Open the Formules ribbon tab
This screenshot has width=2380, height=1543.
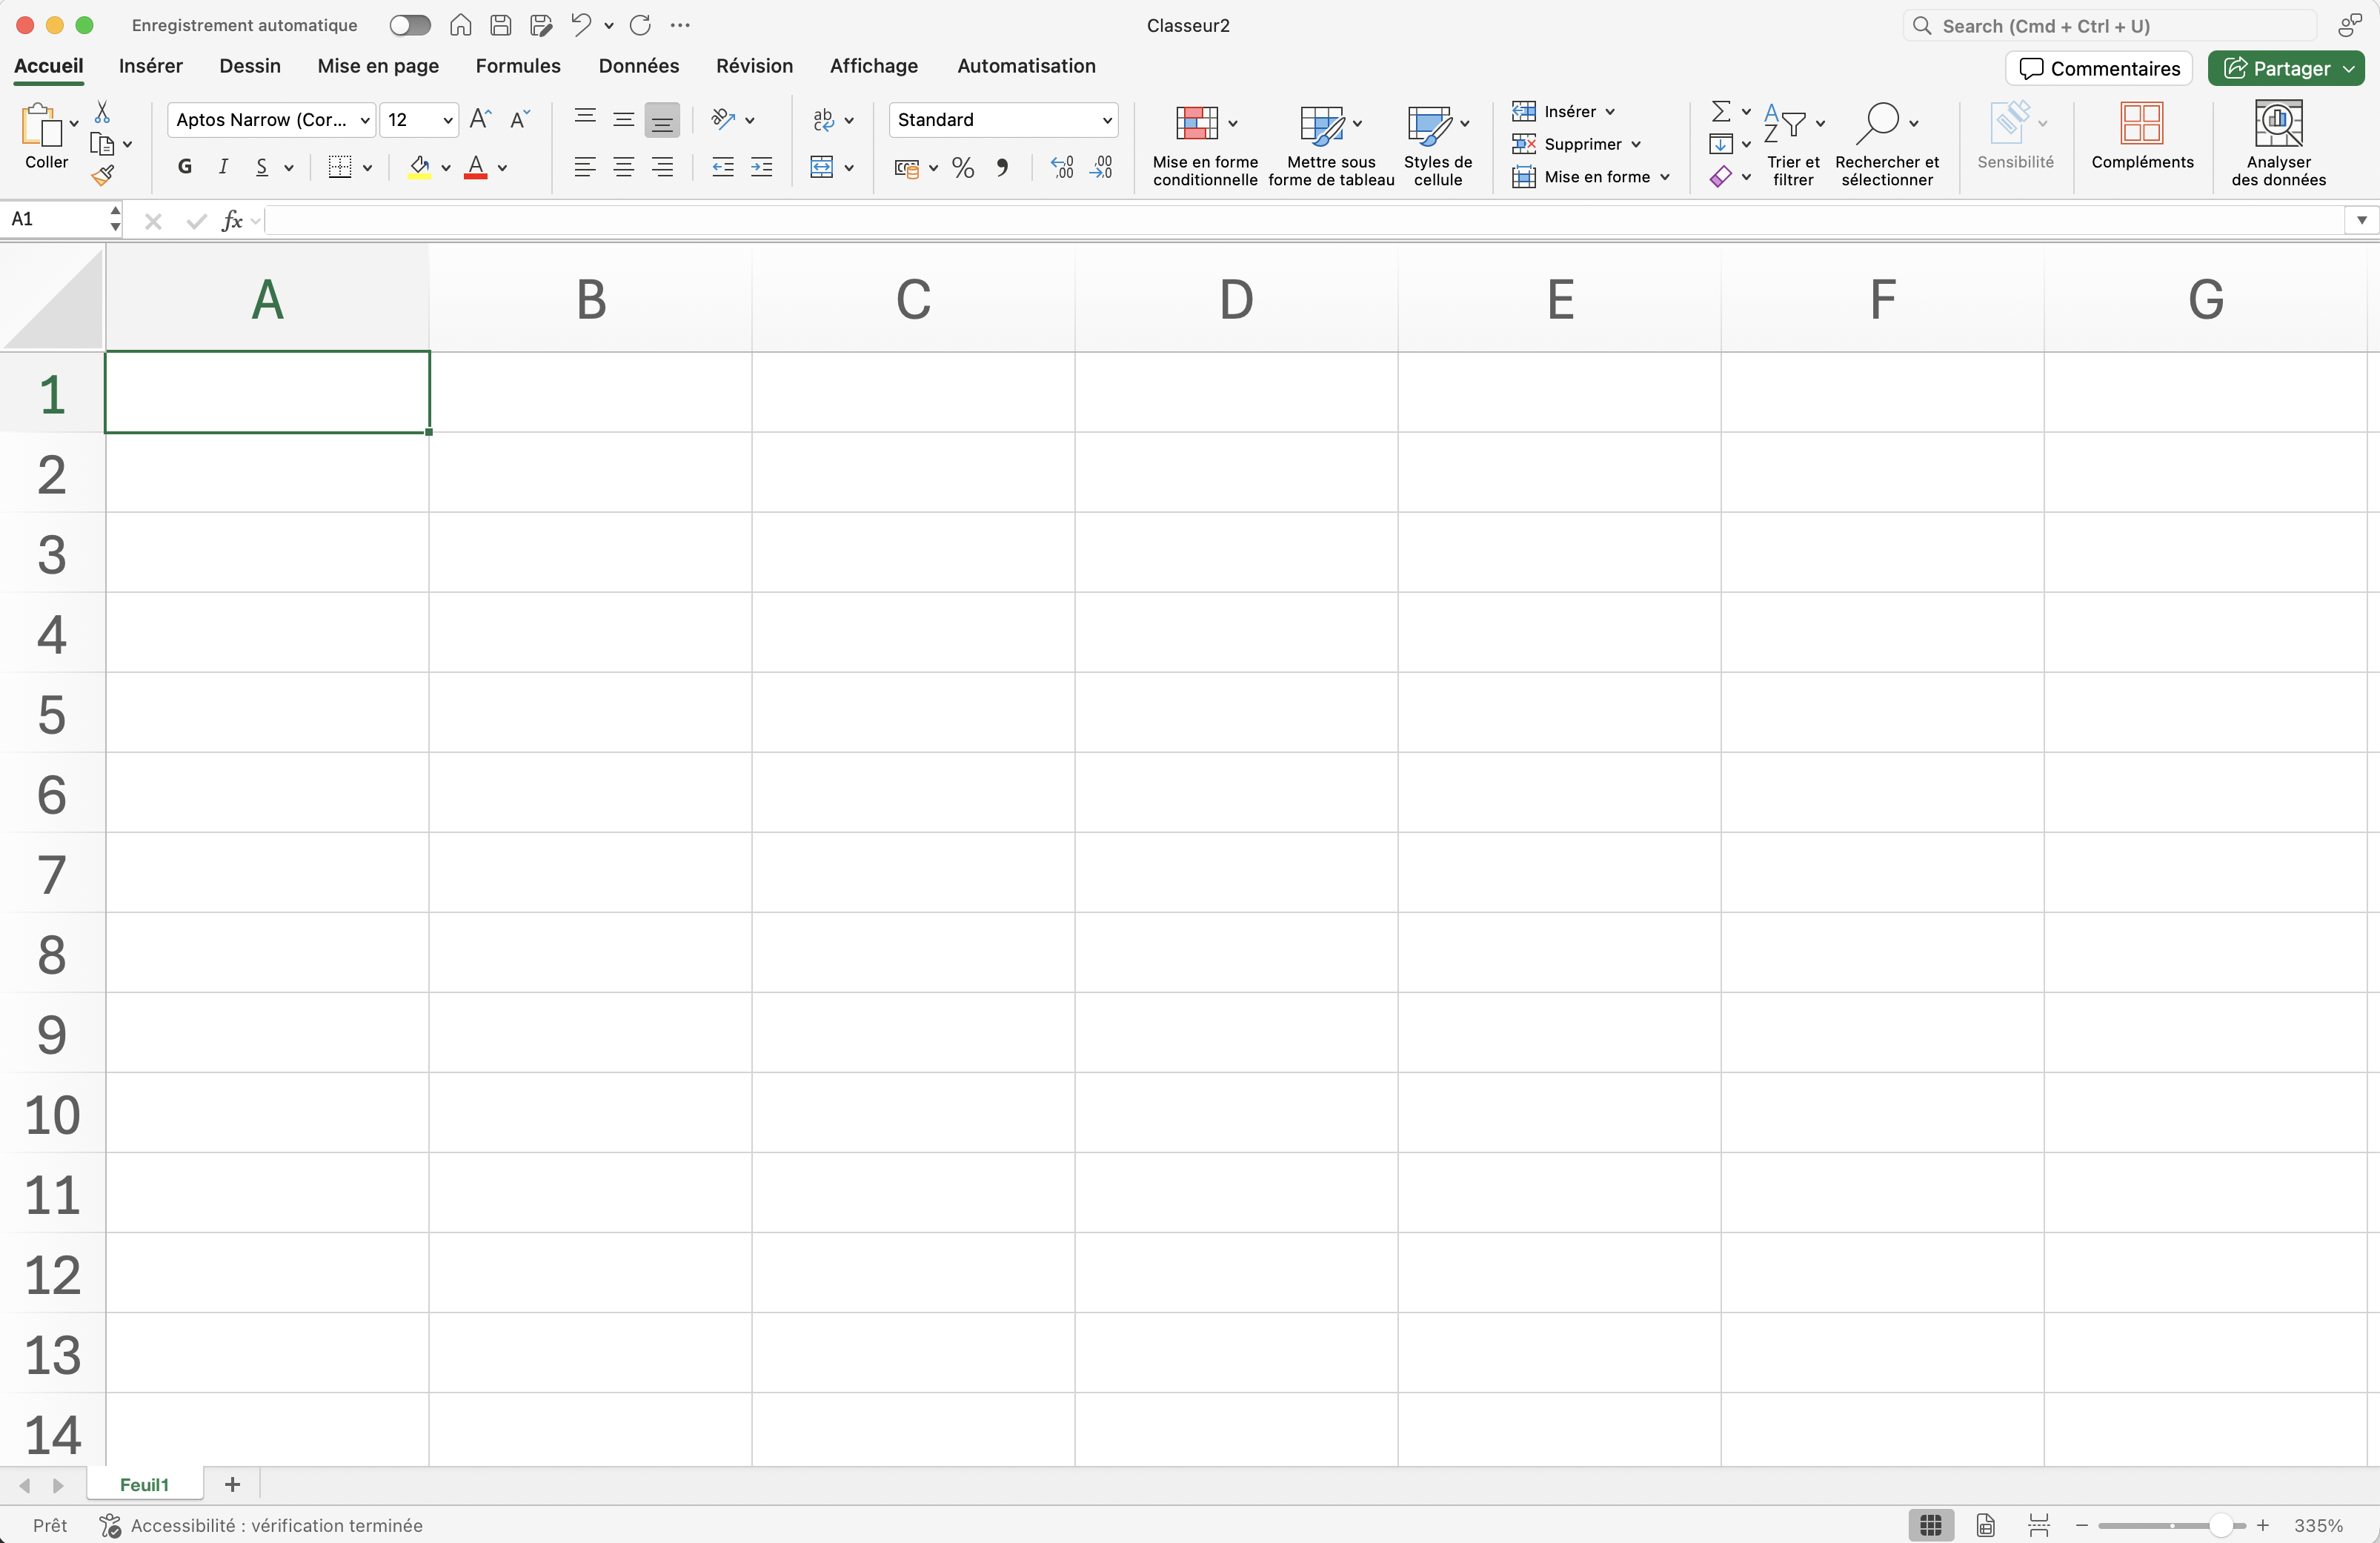point(517,66)
